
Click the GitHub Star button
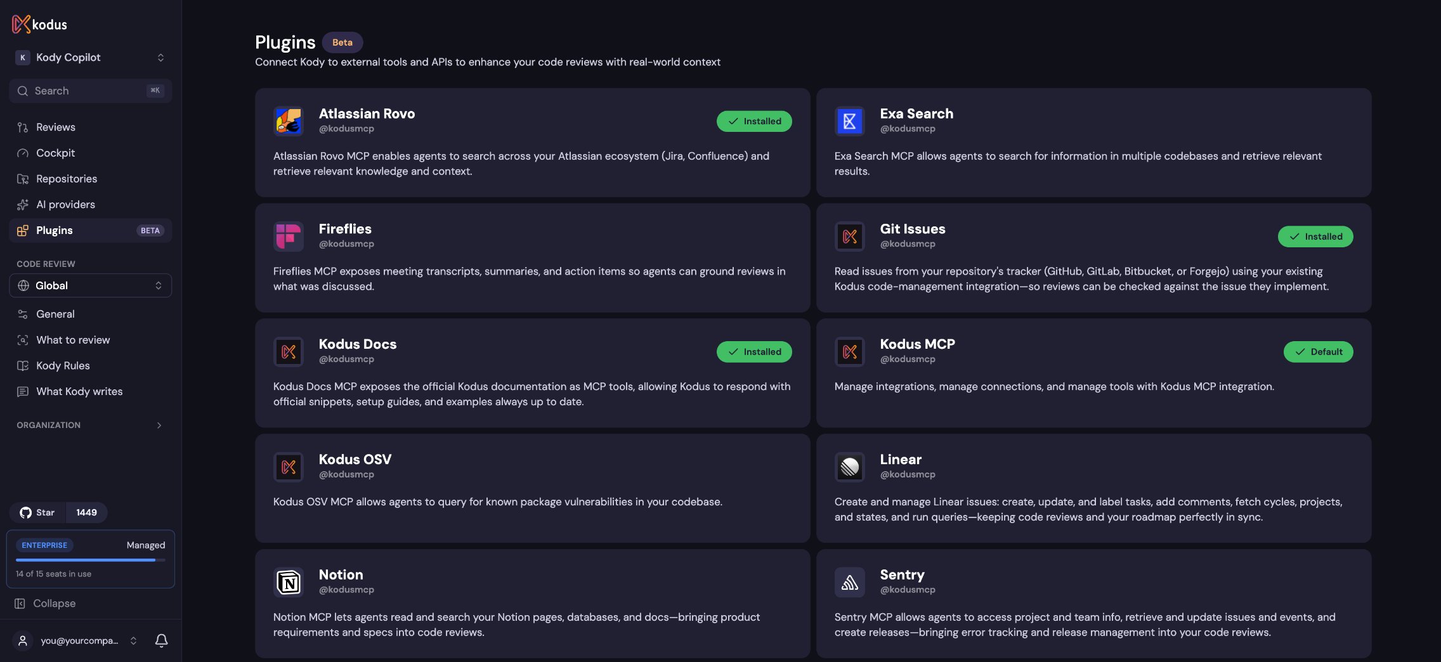tap(37, 512)
